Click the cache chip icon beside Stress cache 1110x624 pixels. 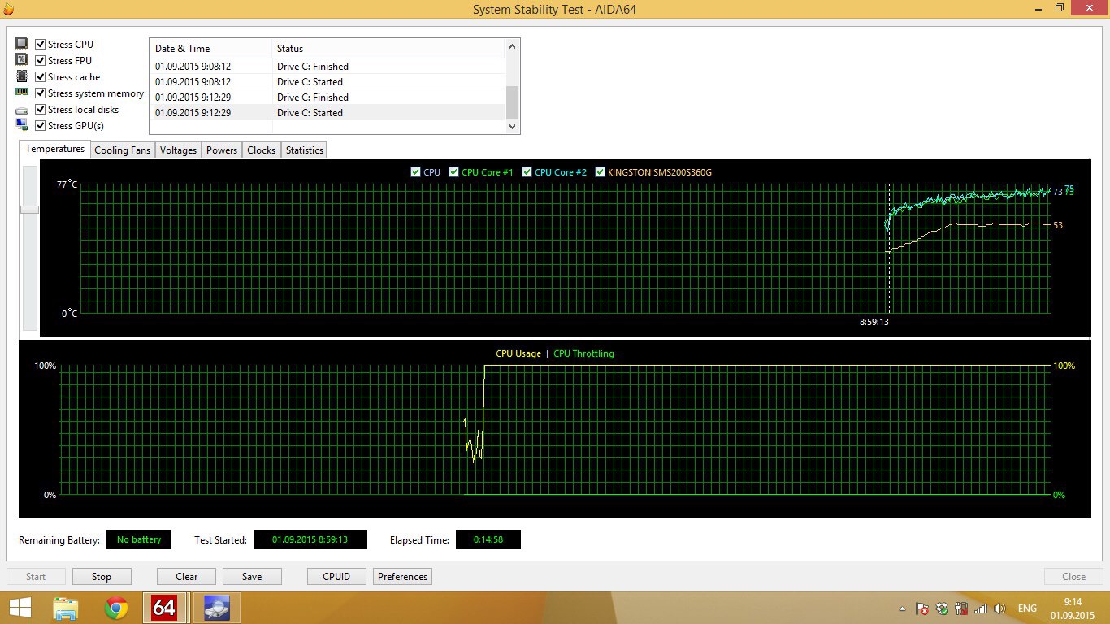click(x=22, y=76)
